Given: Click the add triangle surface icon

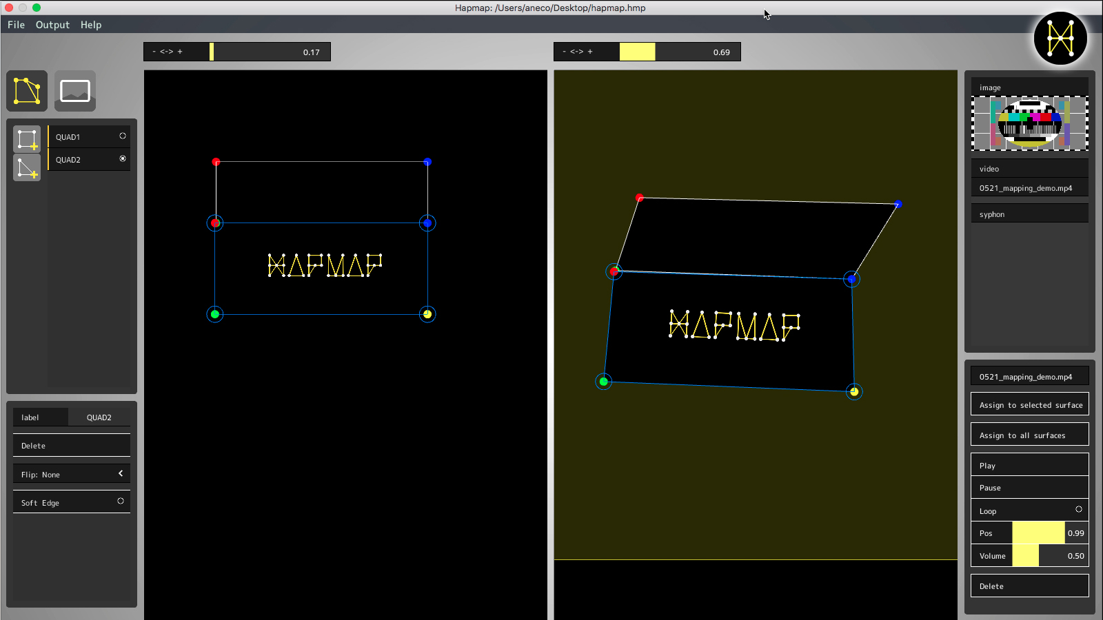Looking at the screenshot, I should (x=27, y=167).
